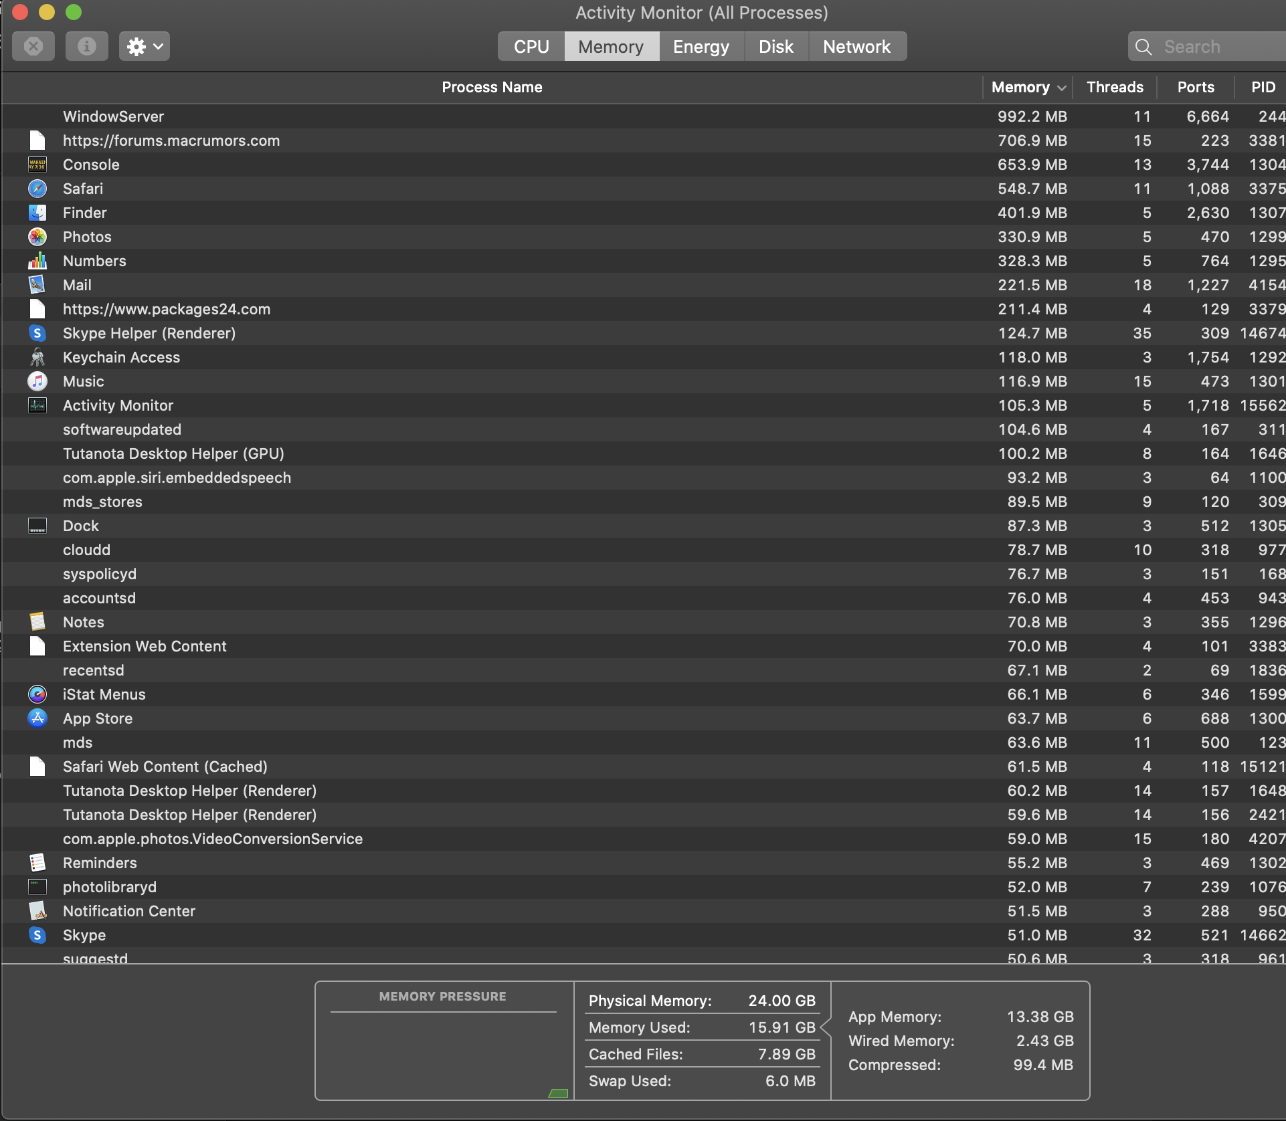
Task: Select the syspolicyd process row
Action: (644, 574)
